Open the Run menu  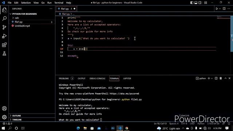[x=50, y=3]
